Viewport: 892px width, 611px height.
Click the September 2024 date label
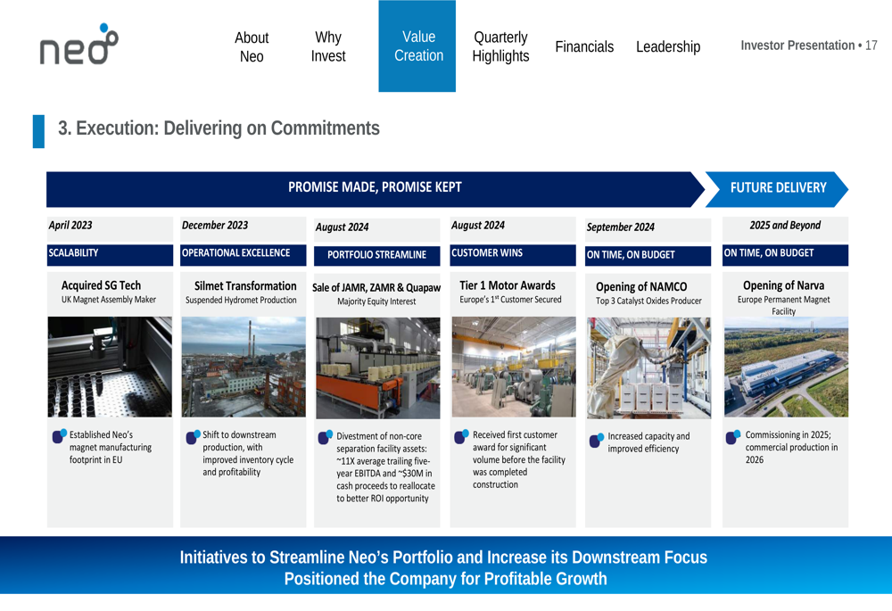tap(621, 227)
